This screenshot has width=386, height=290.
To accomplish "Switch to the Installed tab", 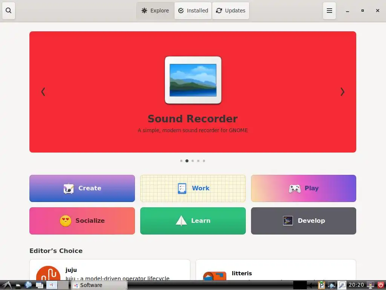I will coord(193,11).
